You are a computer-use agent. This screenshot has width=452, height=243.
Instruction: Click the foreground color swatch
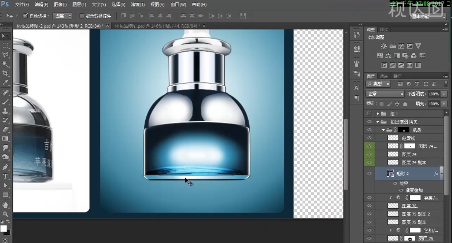3,229
